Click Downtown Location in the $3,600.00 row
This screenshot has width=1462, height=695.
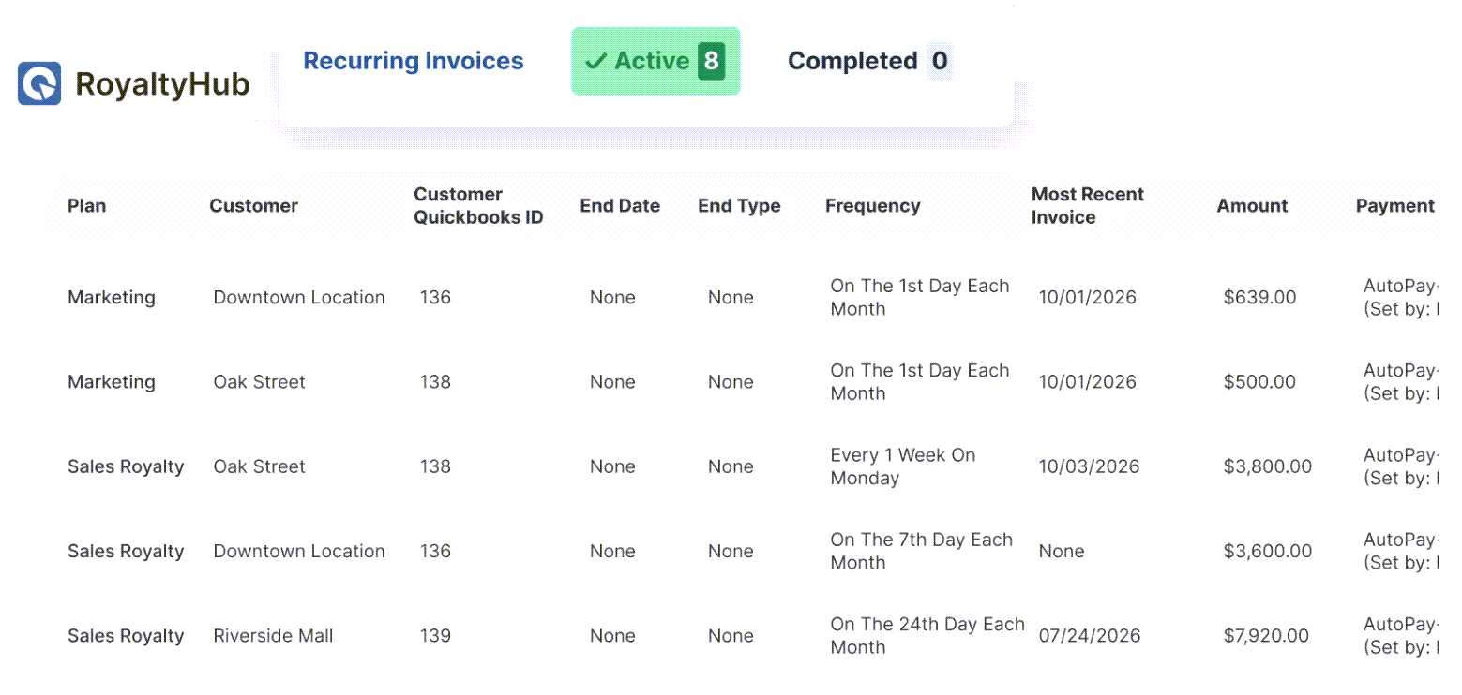coord(299,551)
